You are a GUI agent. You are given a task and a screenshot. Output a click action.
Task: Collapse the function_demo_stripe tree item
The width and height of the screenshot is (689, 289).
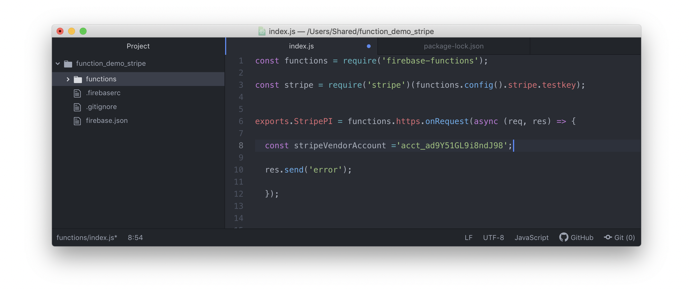[x=58, y=64]
